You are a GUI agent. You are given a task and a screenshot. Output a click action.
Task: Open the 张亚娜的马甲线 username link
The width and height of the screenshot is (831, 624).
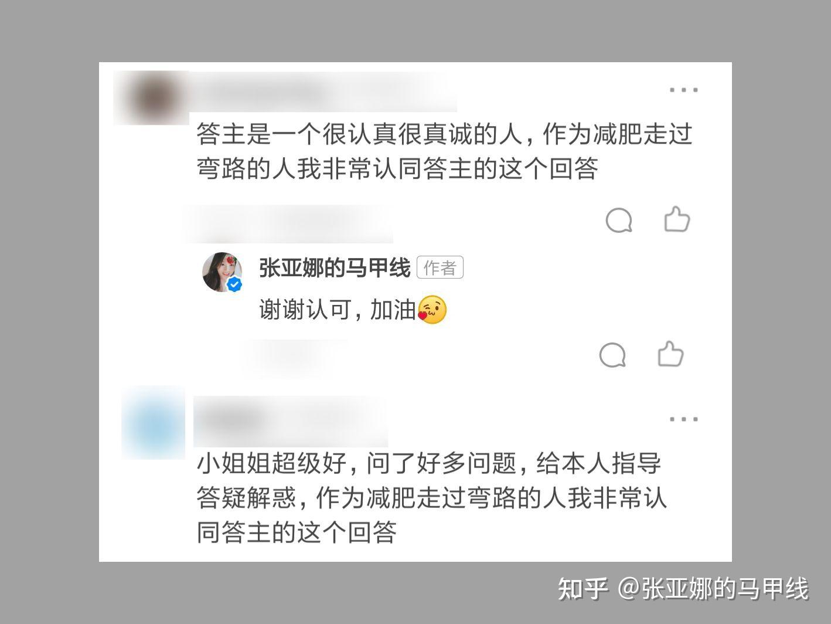pos(335,268)
